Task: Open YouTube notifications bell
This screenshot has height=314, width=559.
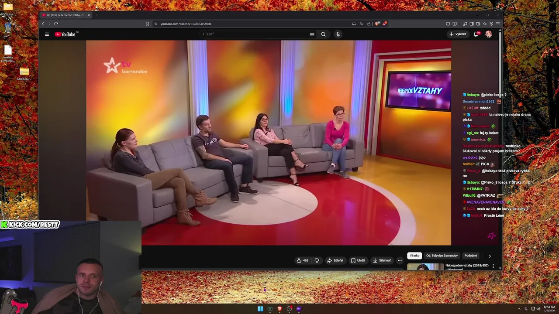Action: tap(476, 34)
